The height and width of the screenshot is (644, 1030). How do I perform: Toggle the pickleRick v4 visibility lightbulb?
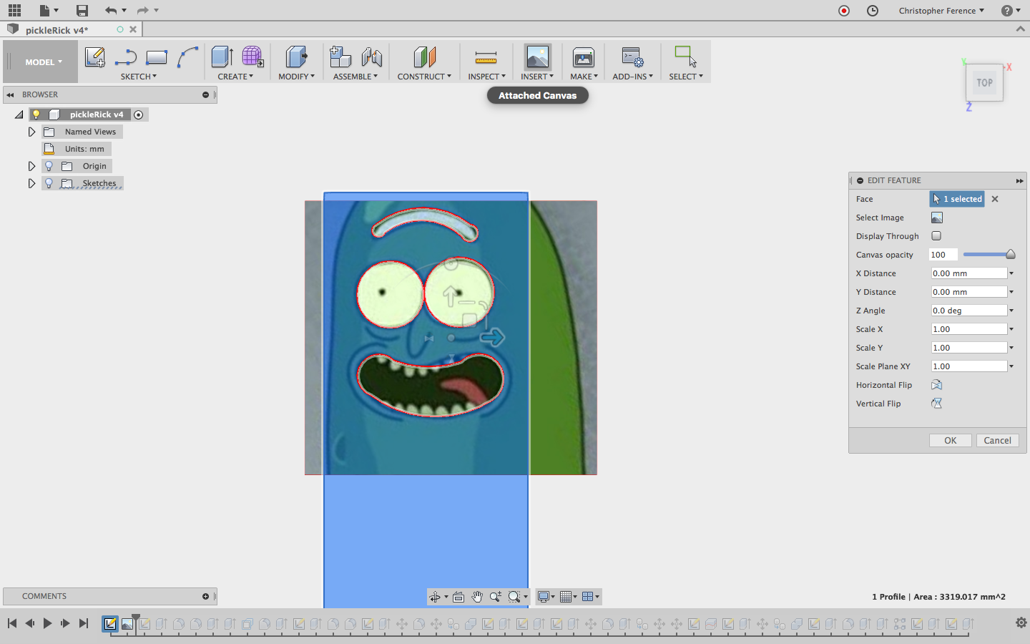click(36, 114)
